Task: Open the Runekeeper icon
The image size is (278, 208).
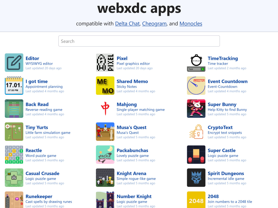Action: [14, 200]
